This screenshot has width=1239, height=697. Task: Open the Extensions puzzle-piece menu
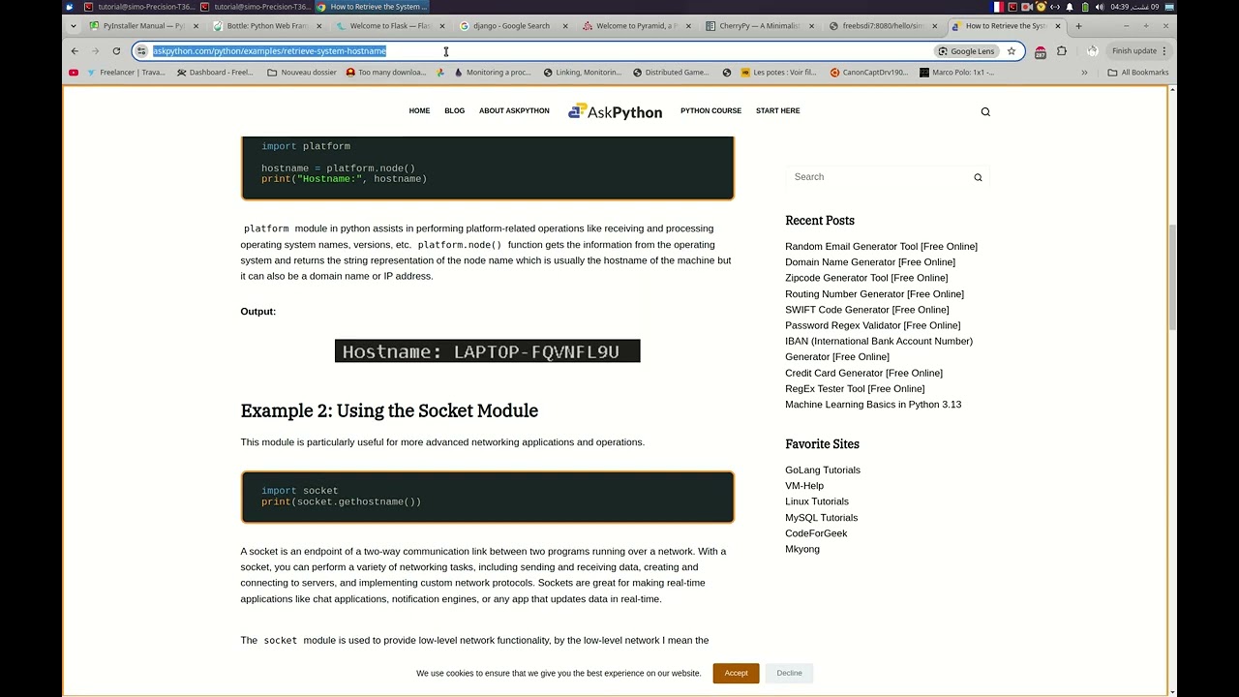click(x=1062, y=50)
